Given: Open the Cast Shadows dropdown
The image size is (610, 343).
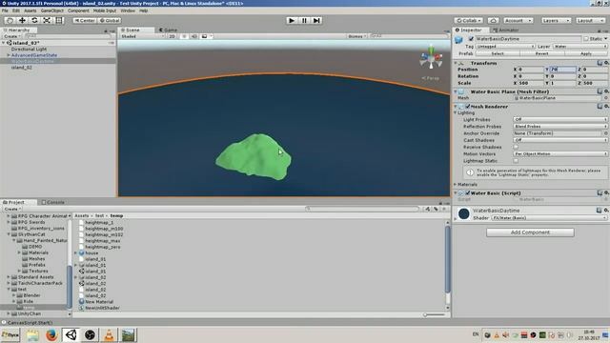Looking at the screenshot, I should coord(560,140).
